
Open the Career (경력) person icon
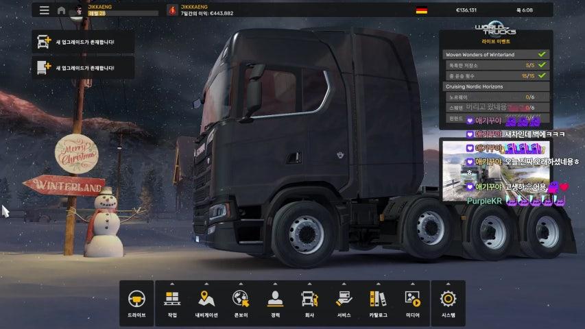[275, 300]
